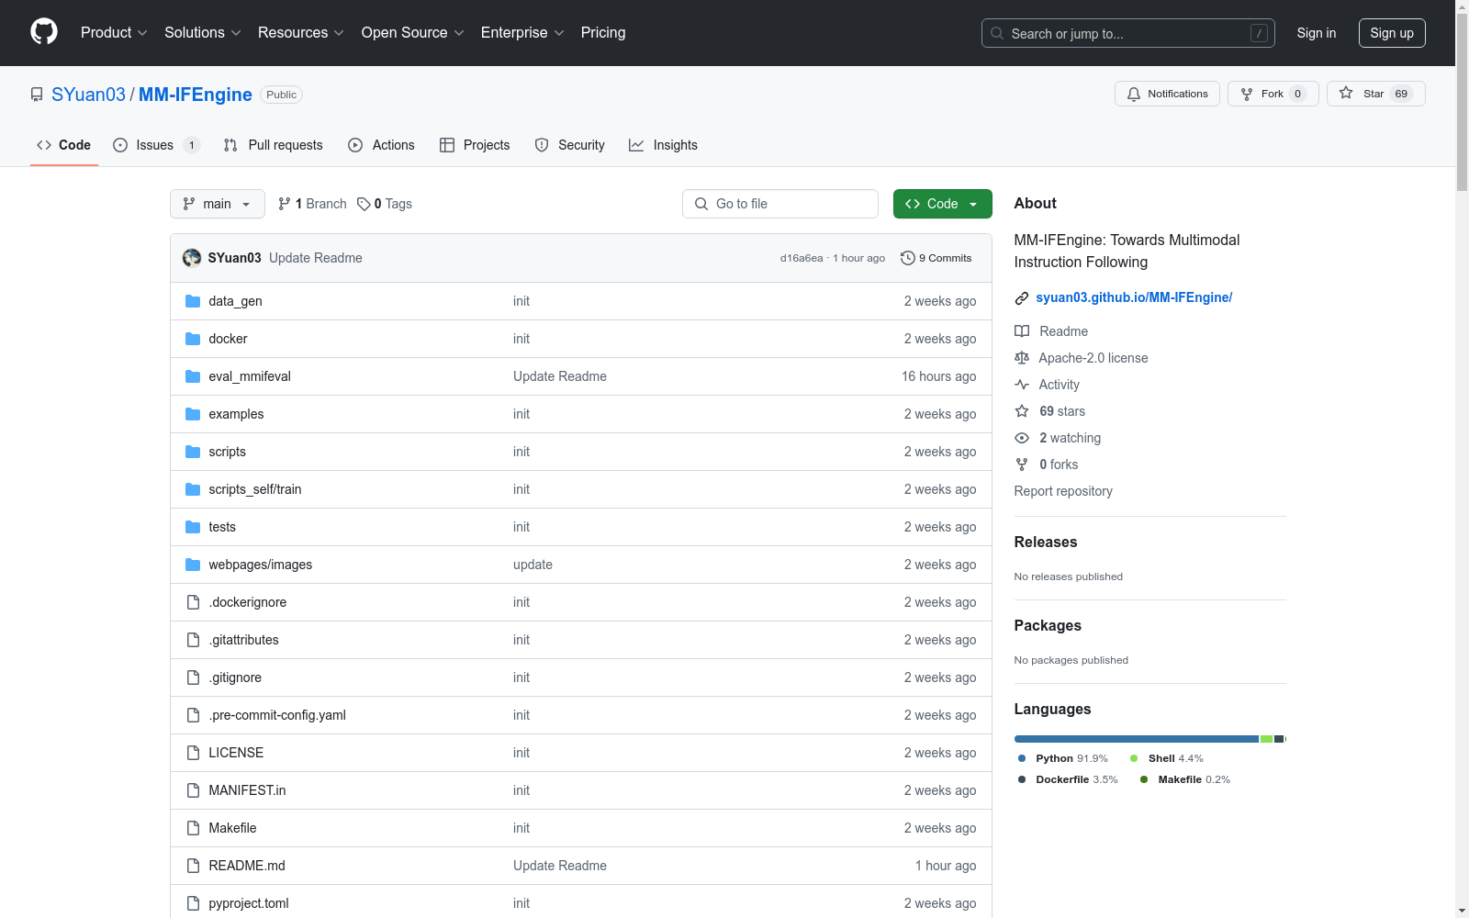Switch to the Actions tab
The height and width of the screenshot is (918, 1469).
(x=381, y=145)
